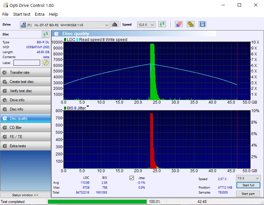
Task: Open the 12.0 X speed dropdown
Action: coord(146,25)
